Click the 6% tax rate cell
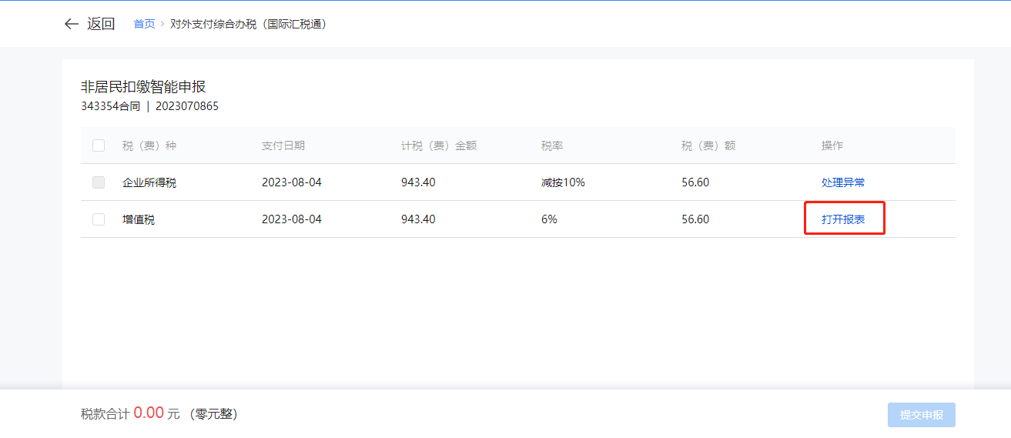This screenshot has width=1011, height=438. point(549,219)
